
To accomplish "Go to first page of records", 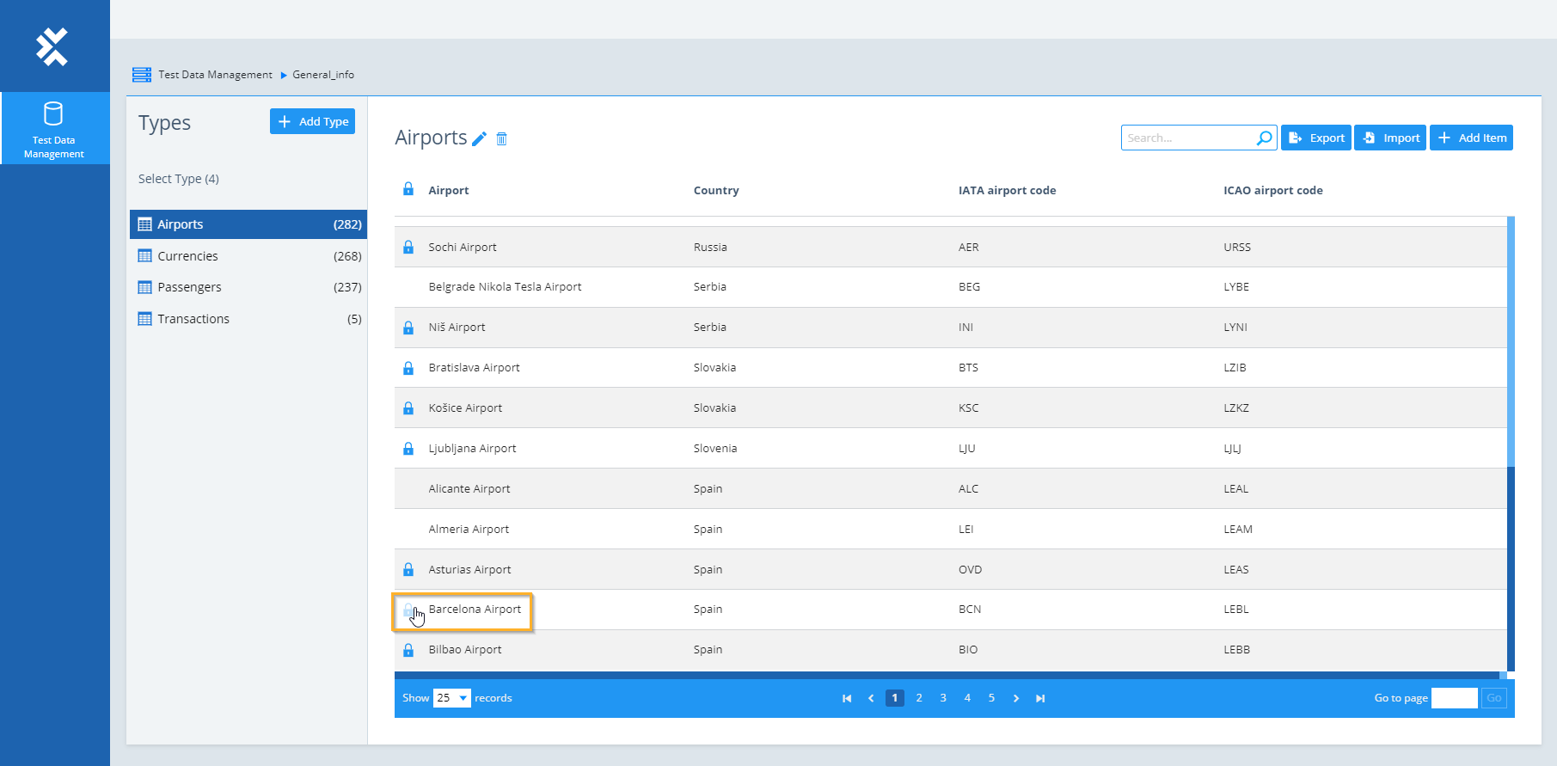I will [847, 698].
